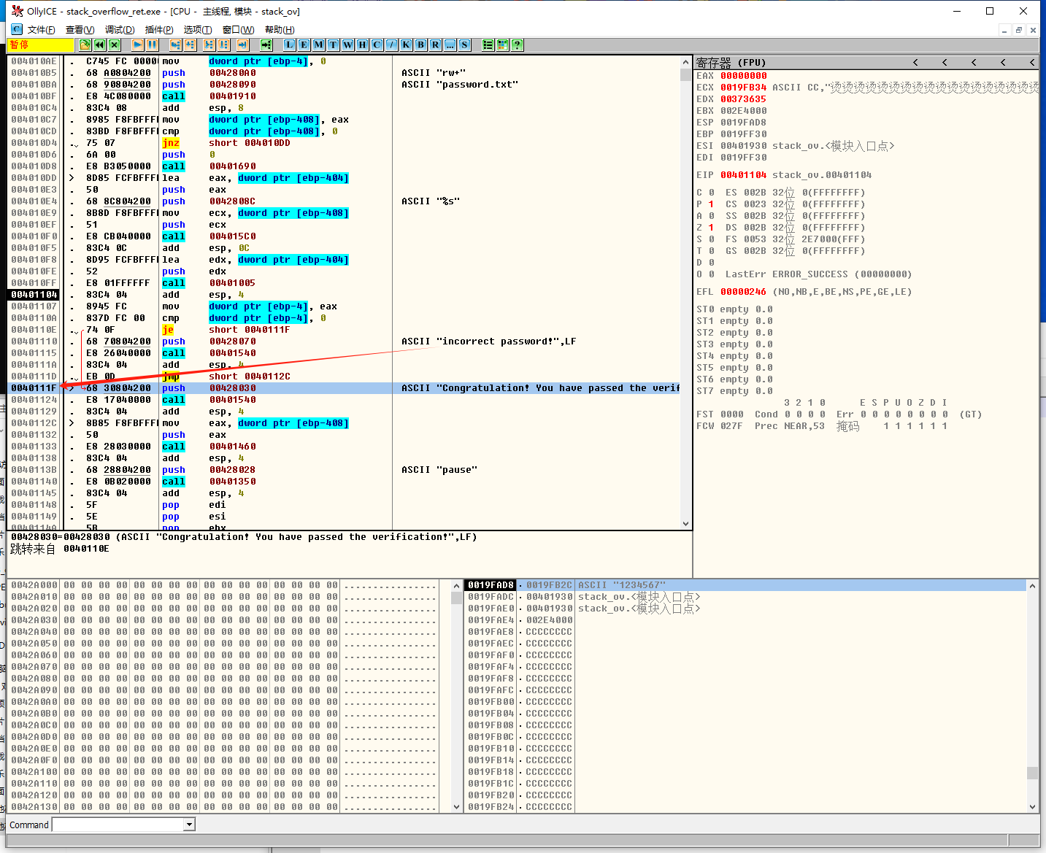Click into the Command input field

[117, 825]
